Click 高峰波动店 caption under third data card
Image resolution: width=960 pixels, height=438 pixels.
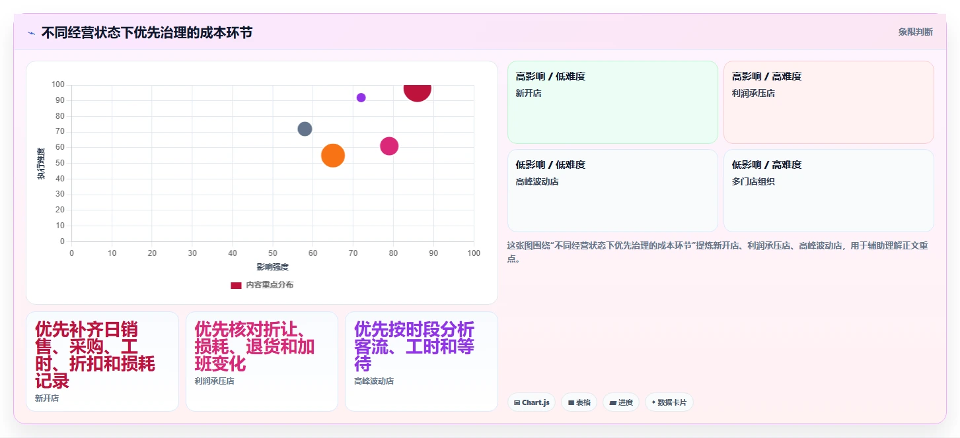[x=374, y=381]
